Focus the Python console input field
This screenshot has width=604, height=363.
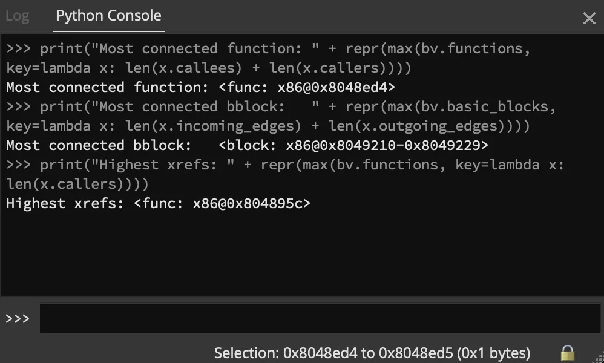(320, 318)
